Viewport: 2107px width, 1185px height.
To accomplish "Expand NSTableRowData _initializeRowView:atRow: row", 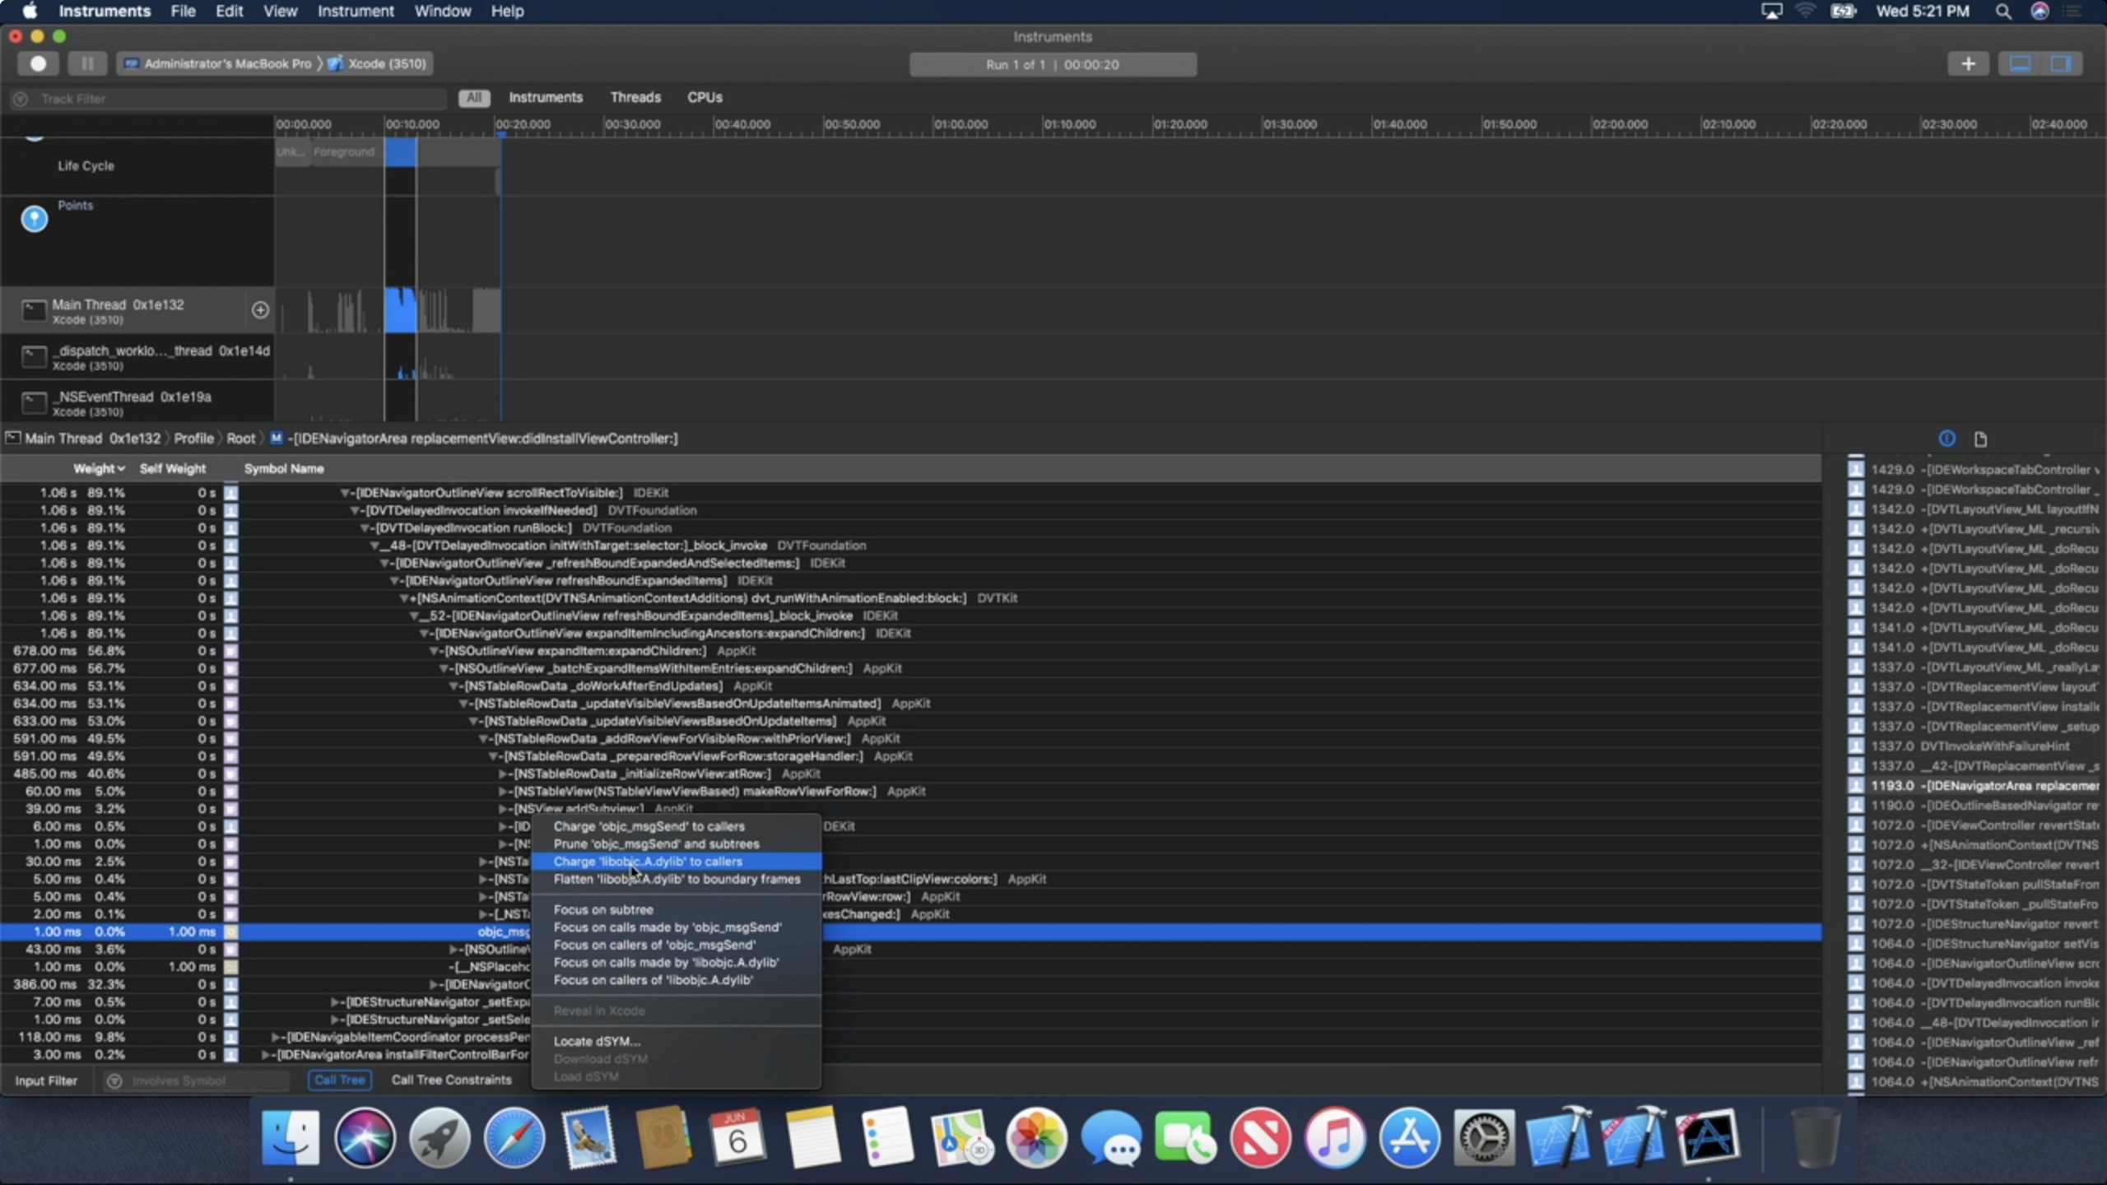I will coord(503,774).
